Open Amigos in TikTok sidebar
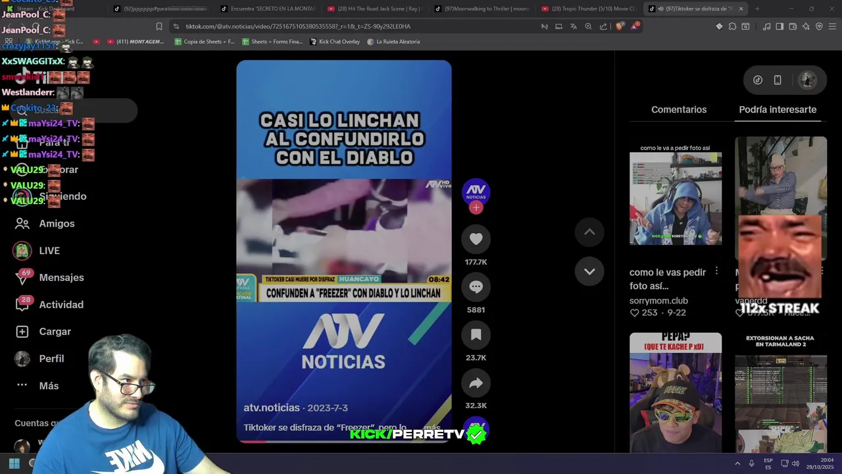The height and width of the screenshot is (474, 842). (45, 223)
